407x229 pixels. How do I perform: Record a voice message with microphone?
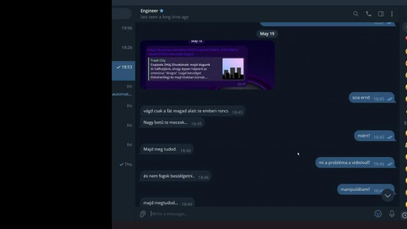pos(392,214)
